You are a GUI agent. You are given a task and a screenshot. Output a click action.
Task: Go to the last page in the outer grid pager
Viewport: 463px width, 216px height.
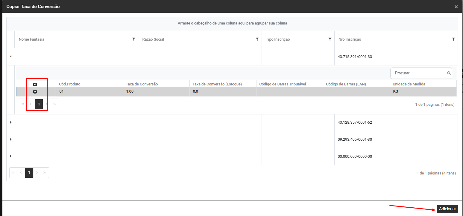[45, 173]
